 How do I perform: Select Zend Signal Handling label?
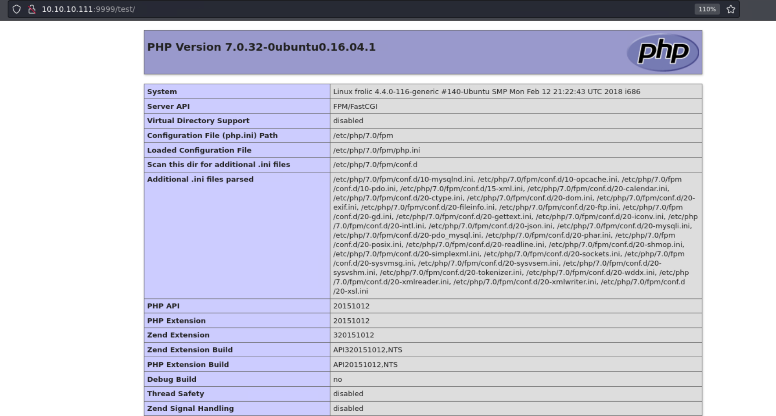(190, 408)
